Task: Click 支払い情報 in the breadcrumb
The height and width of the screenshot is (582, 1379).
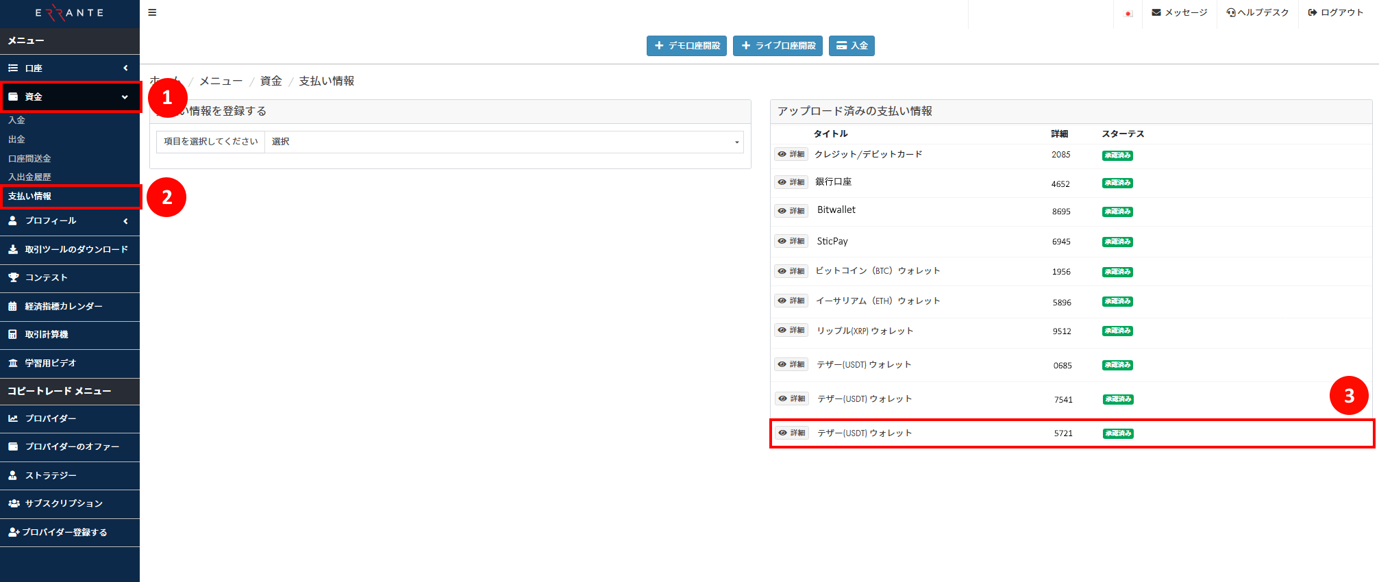Action: click(327, 81)
